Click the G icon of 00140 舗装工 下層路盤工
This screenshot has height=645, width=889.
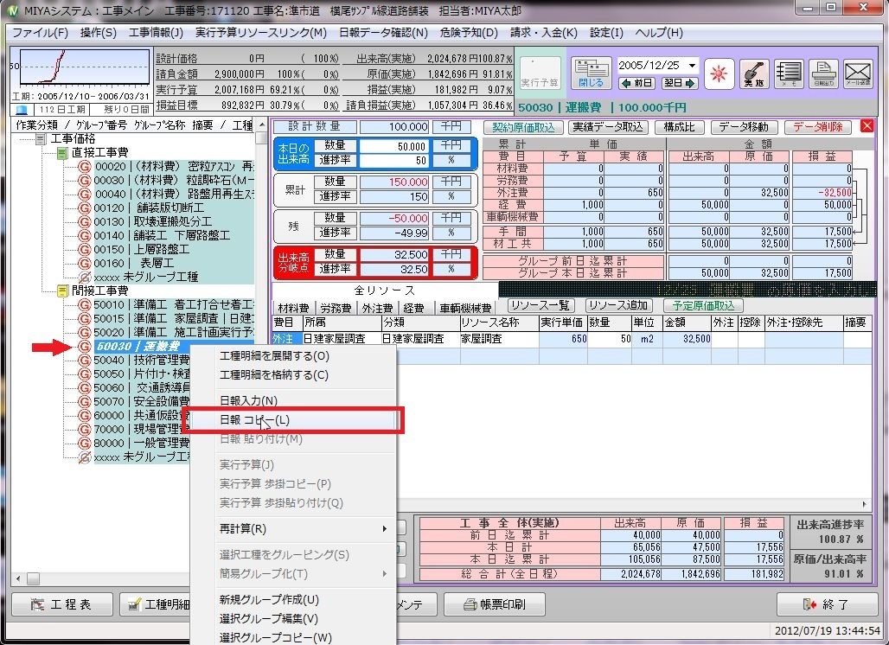85,236
